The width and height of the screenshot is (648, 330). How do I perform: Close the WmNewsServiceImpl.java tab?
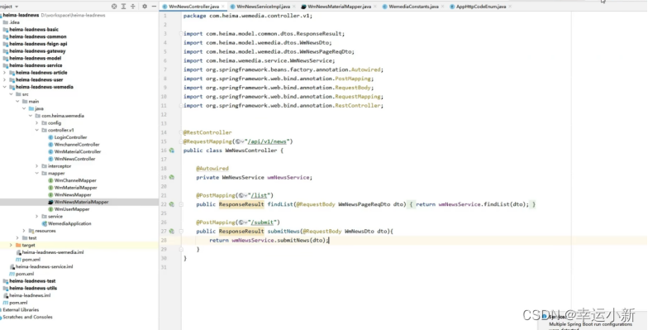(x=294, y=7)
